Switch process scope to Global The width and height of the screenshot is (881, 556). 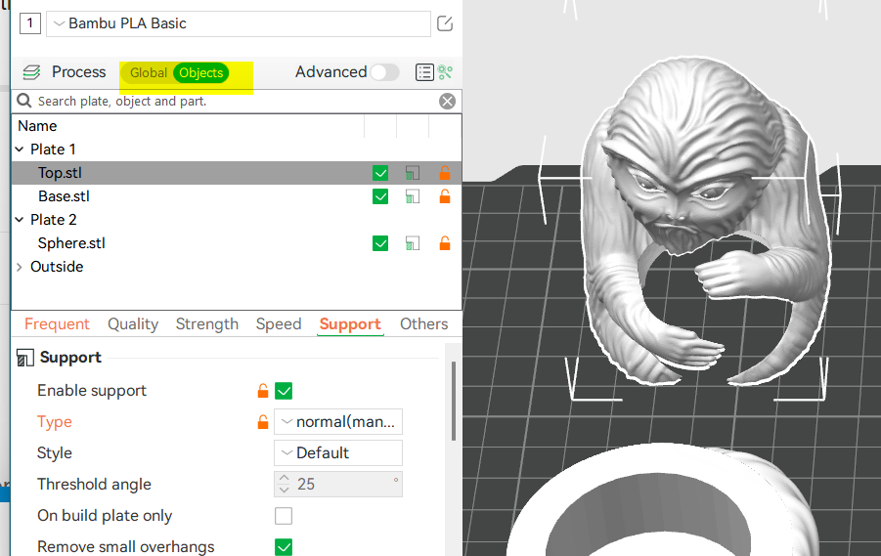point(149,73)
